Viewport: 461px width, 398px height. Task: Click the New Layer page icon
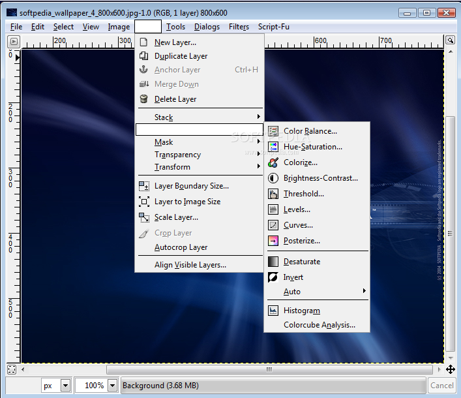(x=143, y=42)
